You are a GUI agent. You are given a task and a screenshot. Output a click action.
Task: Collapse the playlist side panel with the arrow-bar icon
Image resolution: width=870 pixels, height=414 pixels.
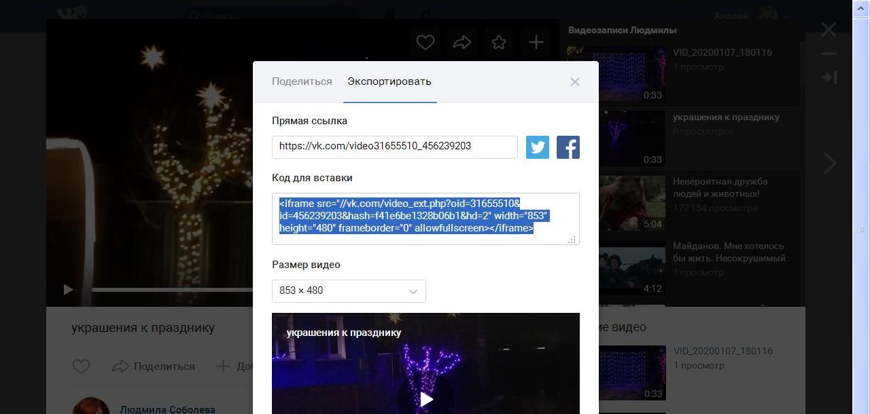click(x=829, y=77)
